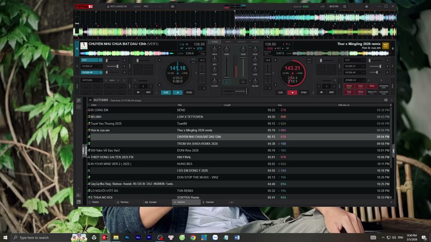Open VirtualDJ settings gear
Screen dimensions: 431x242
366,6
